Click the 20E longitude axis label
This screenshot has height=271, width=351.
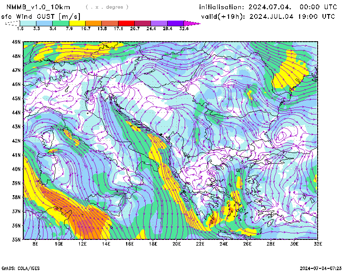click(x=176, y=245)
